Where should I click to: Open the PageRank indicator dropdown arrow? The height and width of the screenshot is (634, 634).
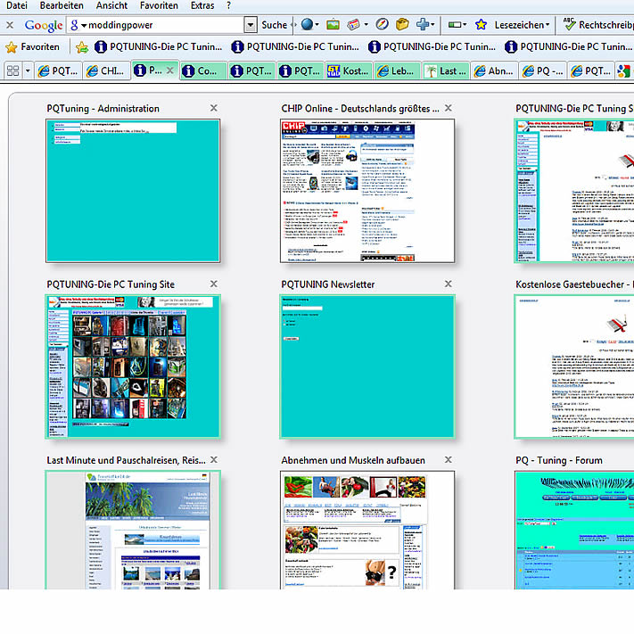465,25
